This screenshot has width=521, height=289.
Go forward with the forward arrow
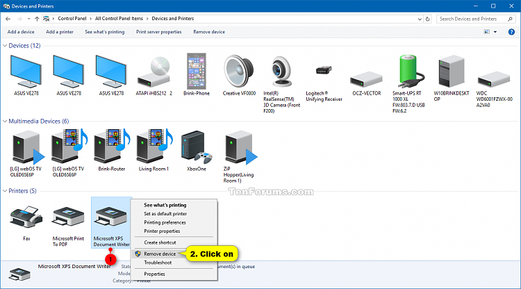click(19, 19)
